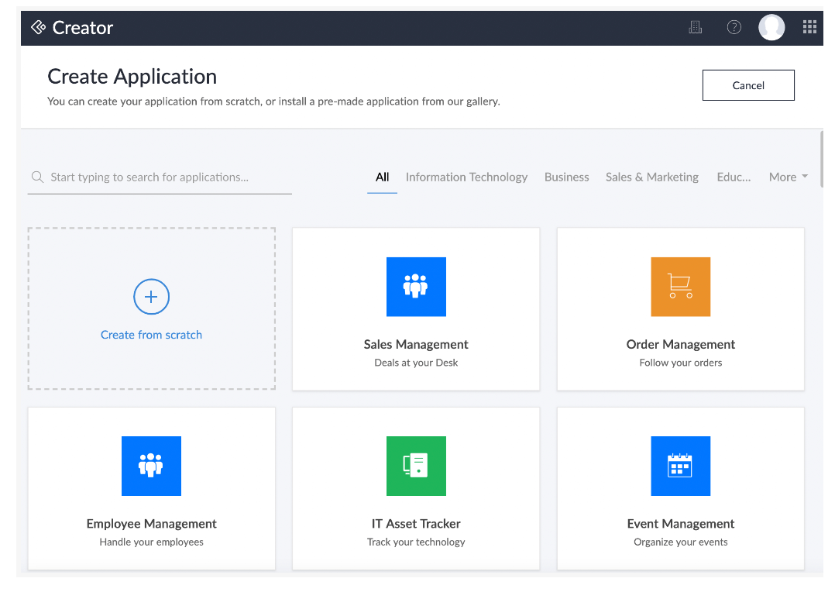
Task: Select the Event Management calendar icon
Action: (x=680, y=466)
